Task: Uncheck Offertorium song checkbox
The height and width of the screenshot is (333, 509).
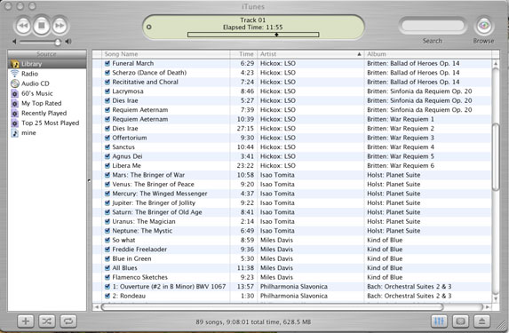Action: 107,138
